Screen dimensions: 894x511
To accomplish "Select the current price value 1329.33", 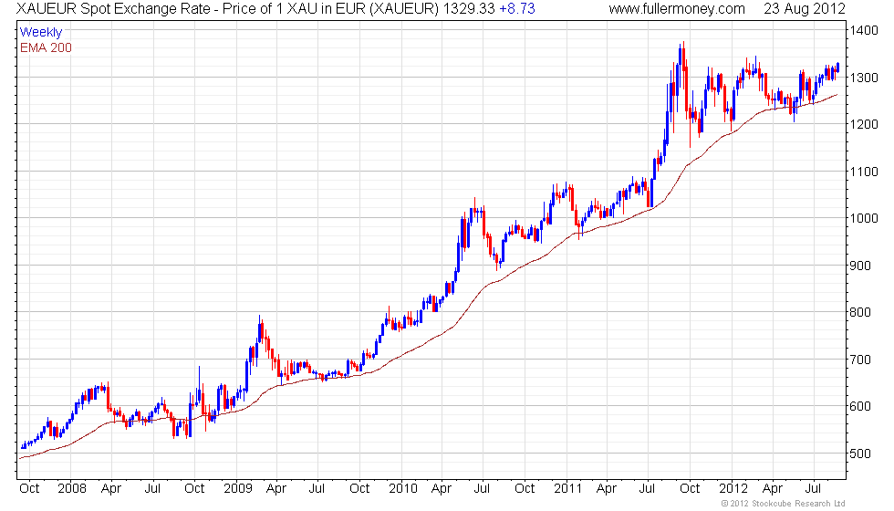I will tap(469, 8).
